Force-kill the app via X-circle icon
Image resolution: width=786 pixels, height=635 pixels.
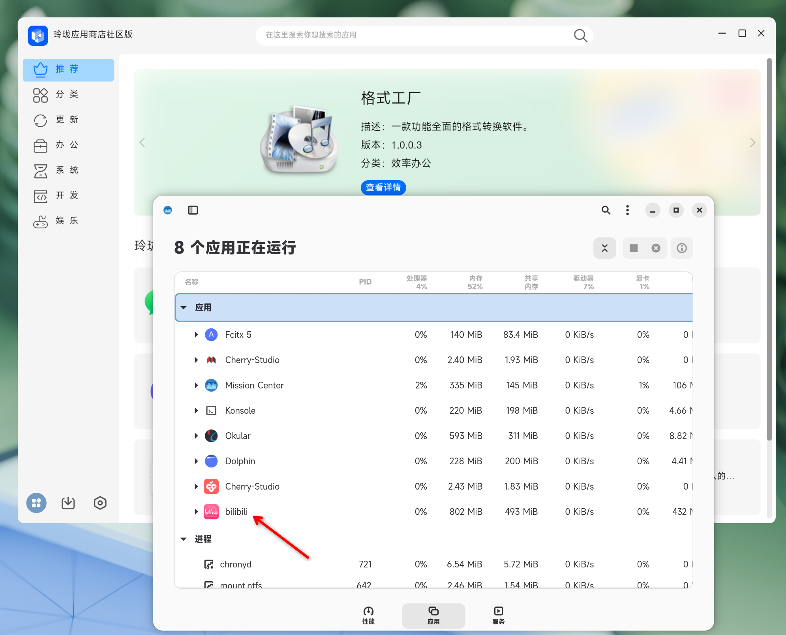point(656,248)
